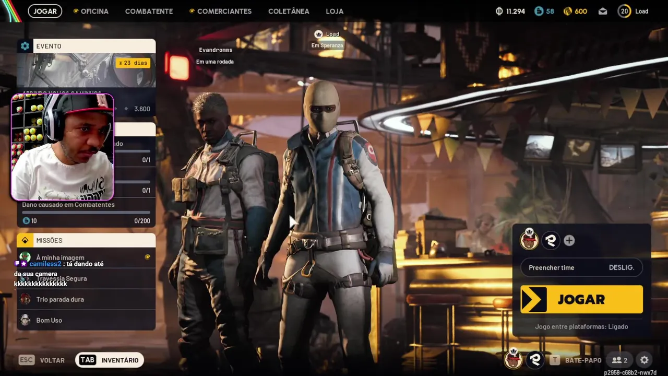Click the Trio parada dura character icon
This screenshot has width=668, height=376.
pyautogui.click(x=25, y=299)
